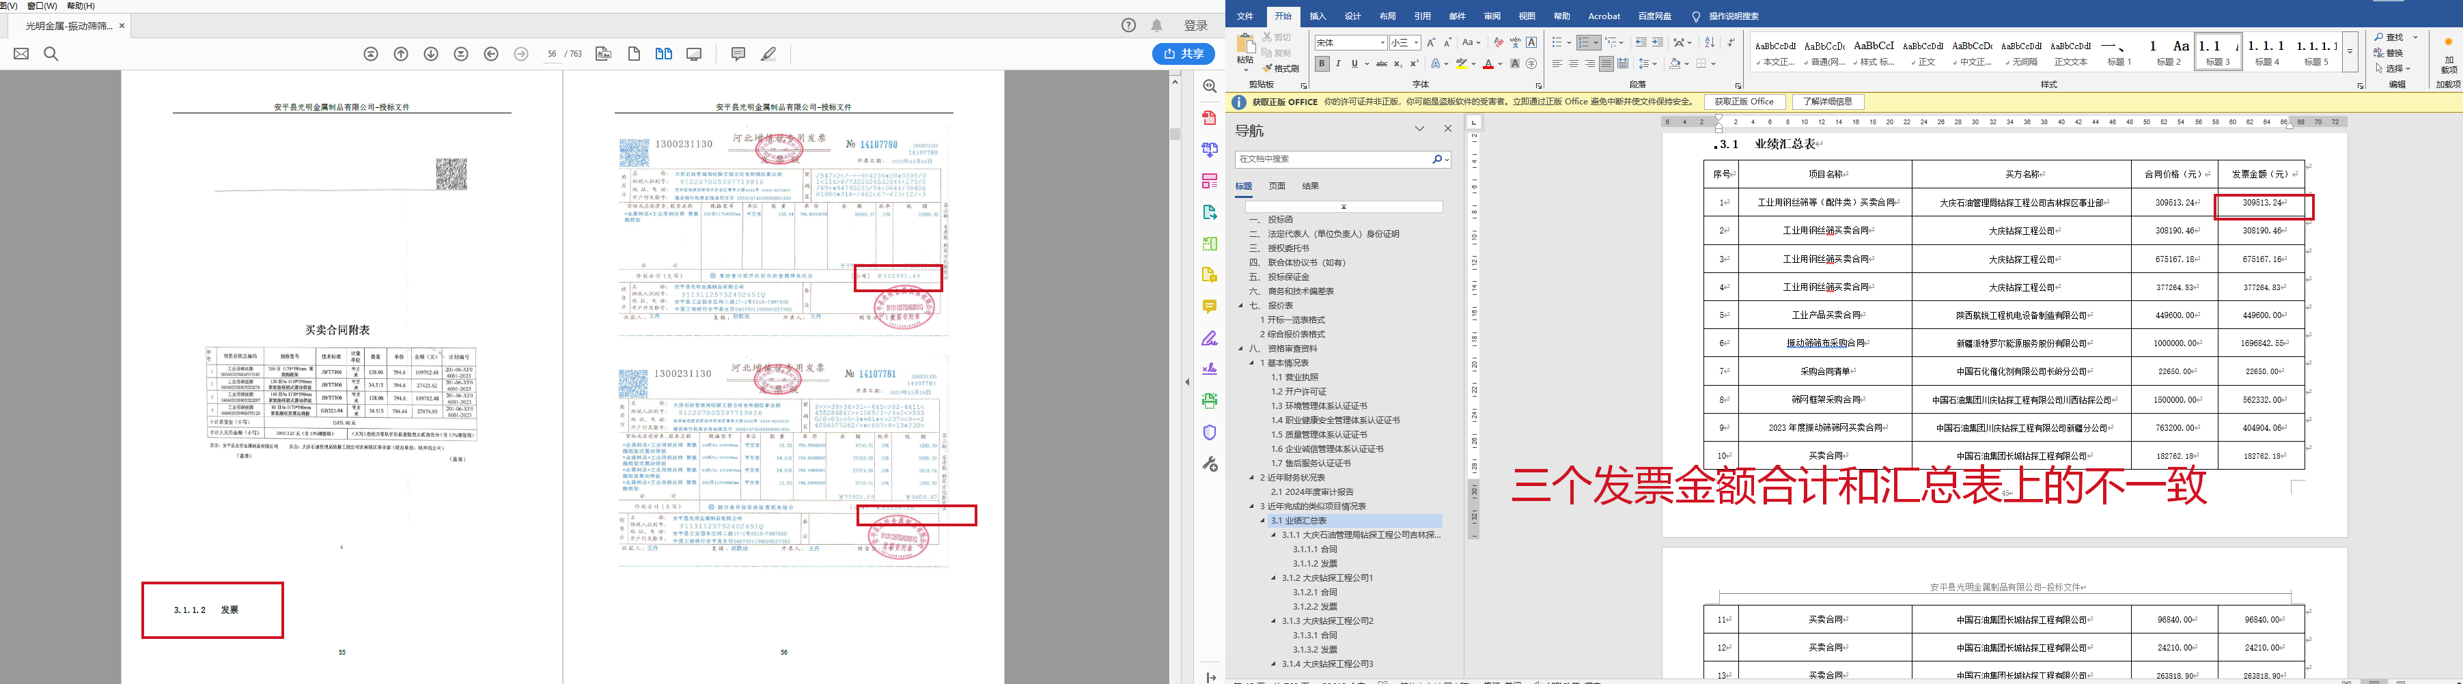Open the PDF search magnifier tool
The height and width of the screenshot is (684, 2463).
click(52, 55)
